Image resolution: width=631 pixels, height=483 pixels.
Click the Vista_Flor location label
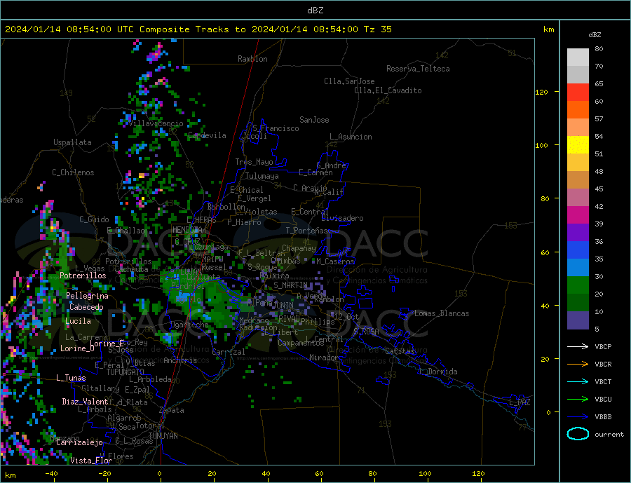coord(91,461)
